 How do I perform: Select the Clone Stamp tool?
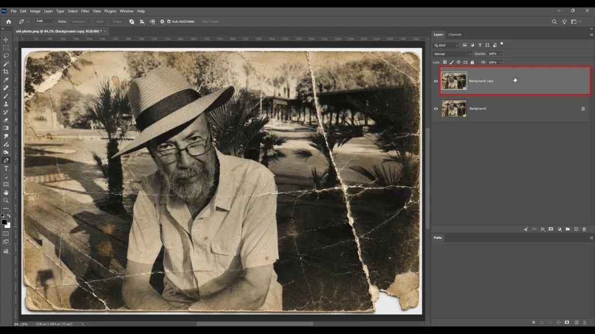[6, 104]
